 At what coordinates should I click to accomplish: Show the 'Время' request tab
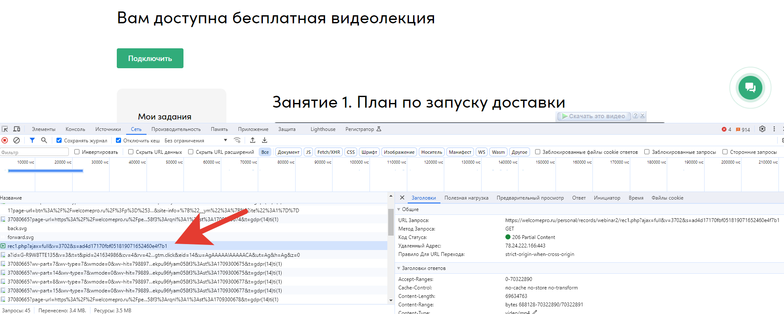coord(636,198)
